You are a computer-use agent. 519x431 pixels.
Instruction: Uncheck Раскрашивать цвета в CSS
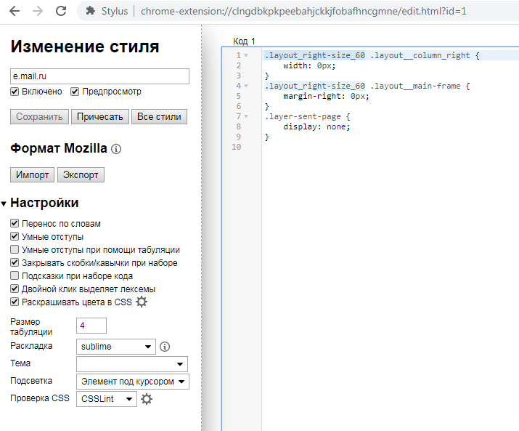15,302
